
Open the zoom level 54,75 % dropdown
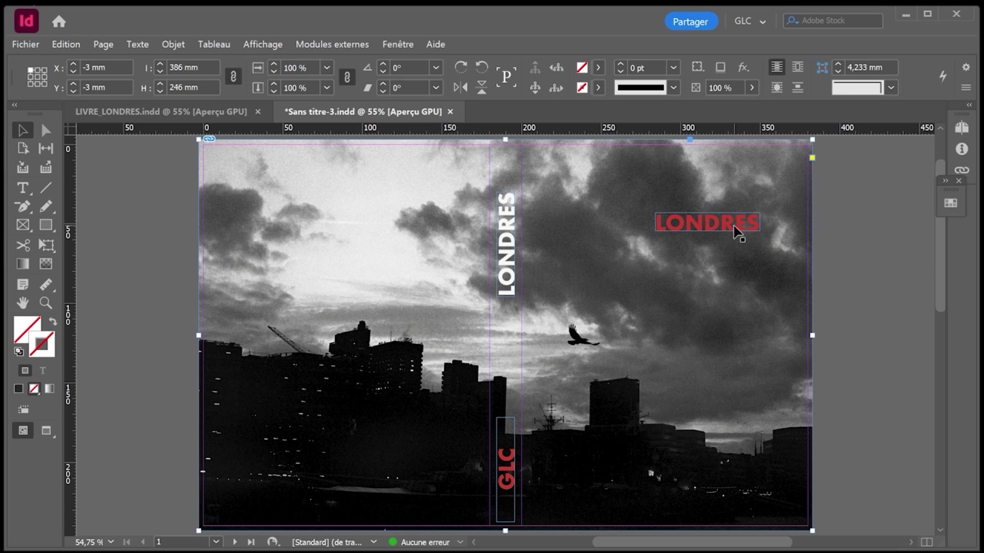[111, 542]
